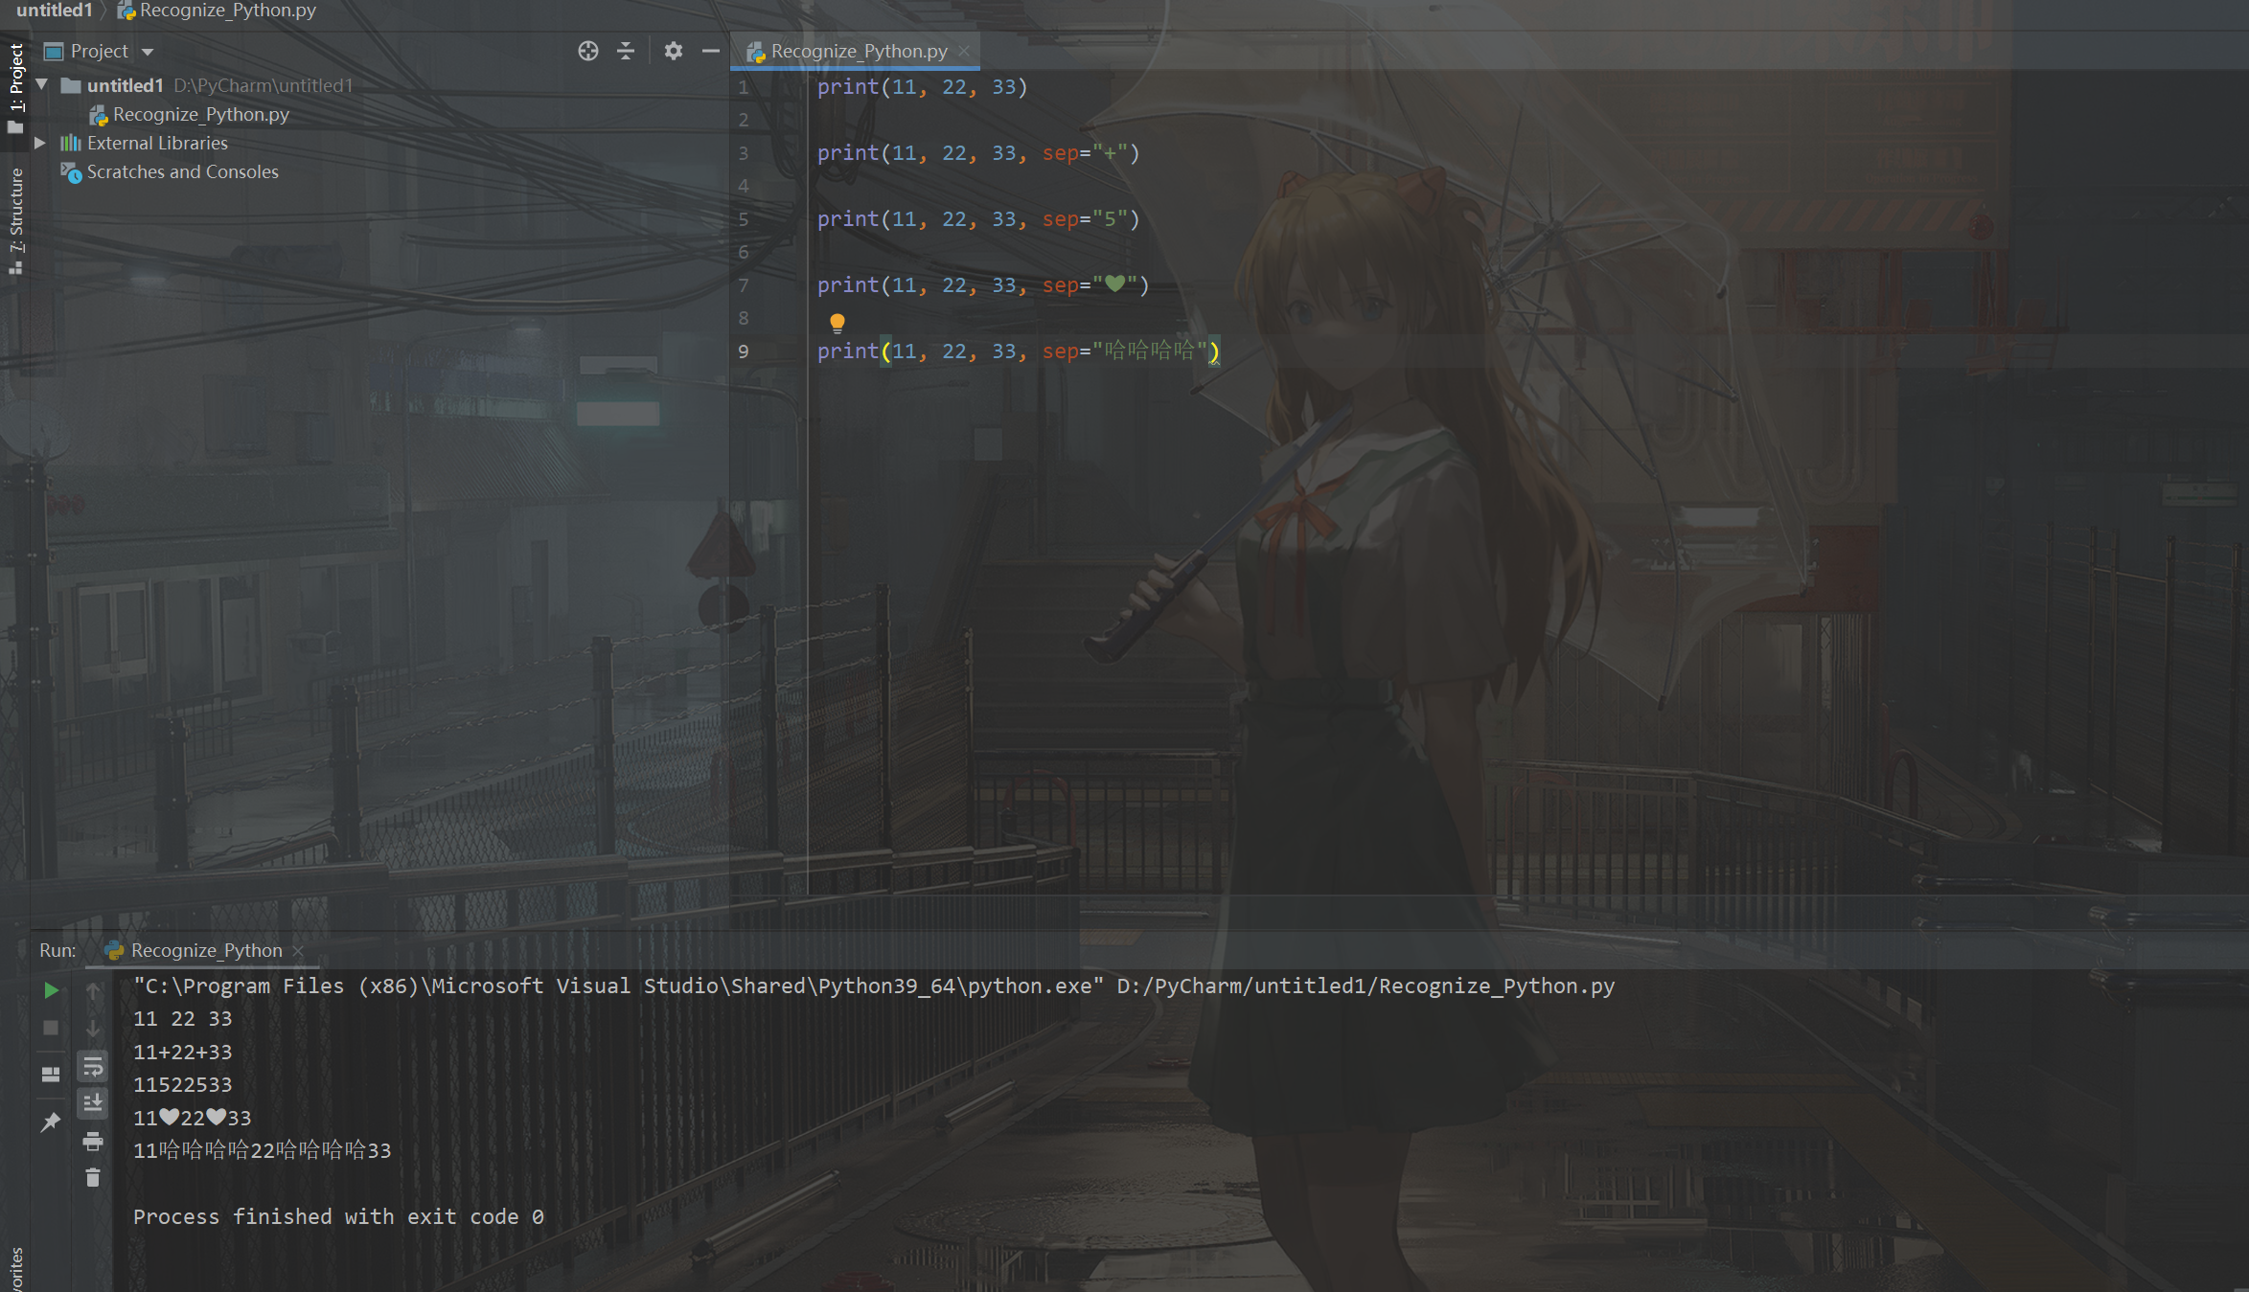Select the Recognize_Python.py editor tab
Screen dimensions: 2249x1292
858,52
